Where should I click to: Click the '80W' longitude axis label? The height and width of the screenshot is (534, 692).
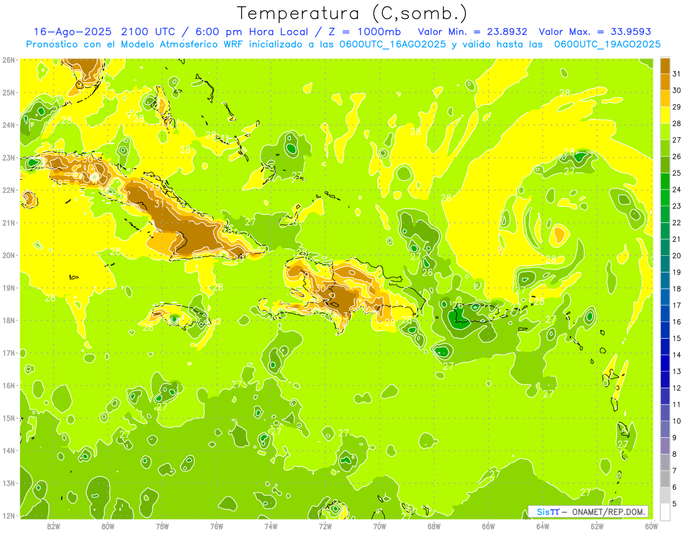[x=108, y=526]
